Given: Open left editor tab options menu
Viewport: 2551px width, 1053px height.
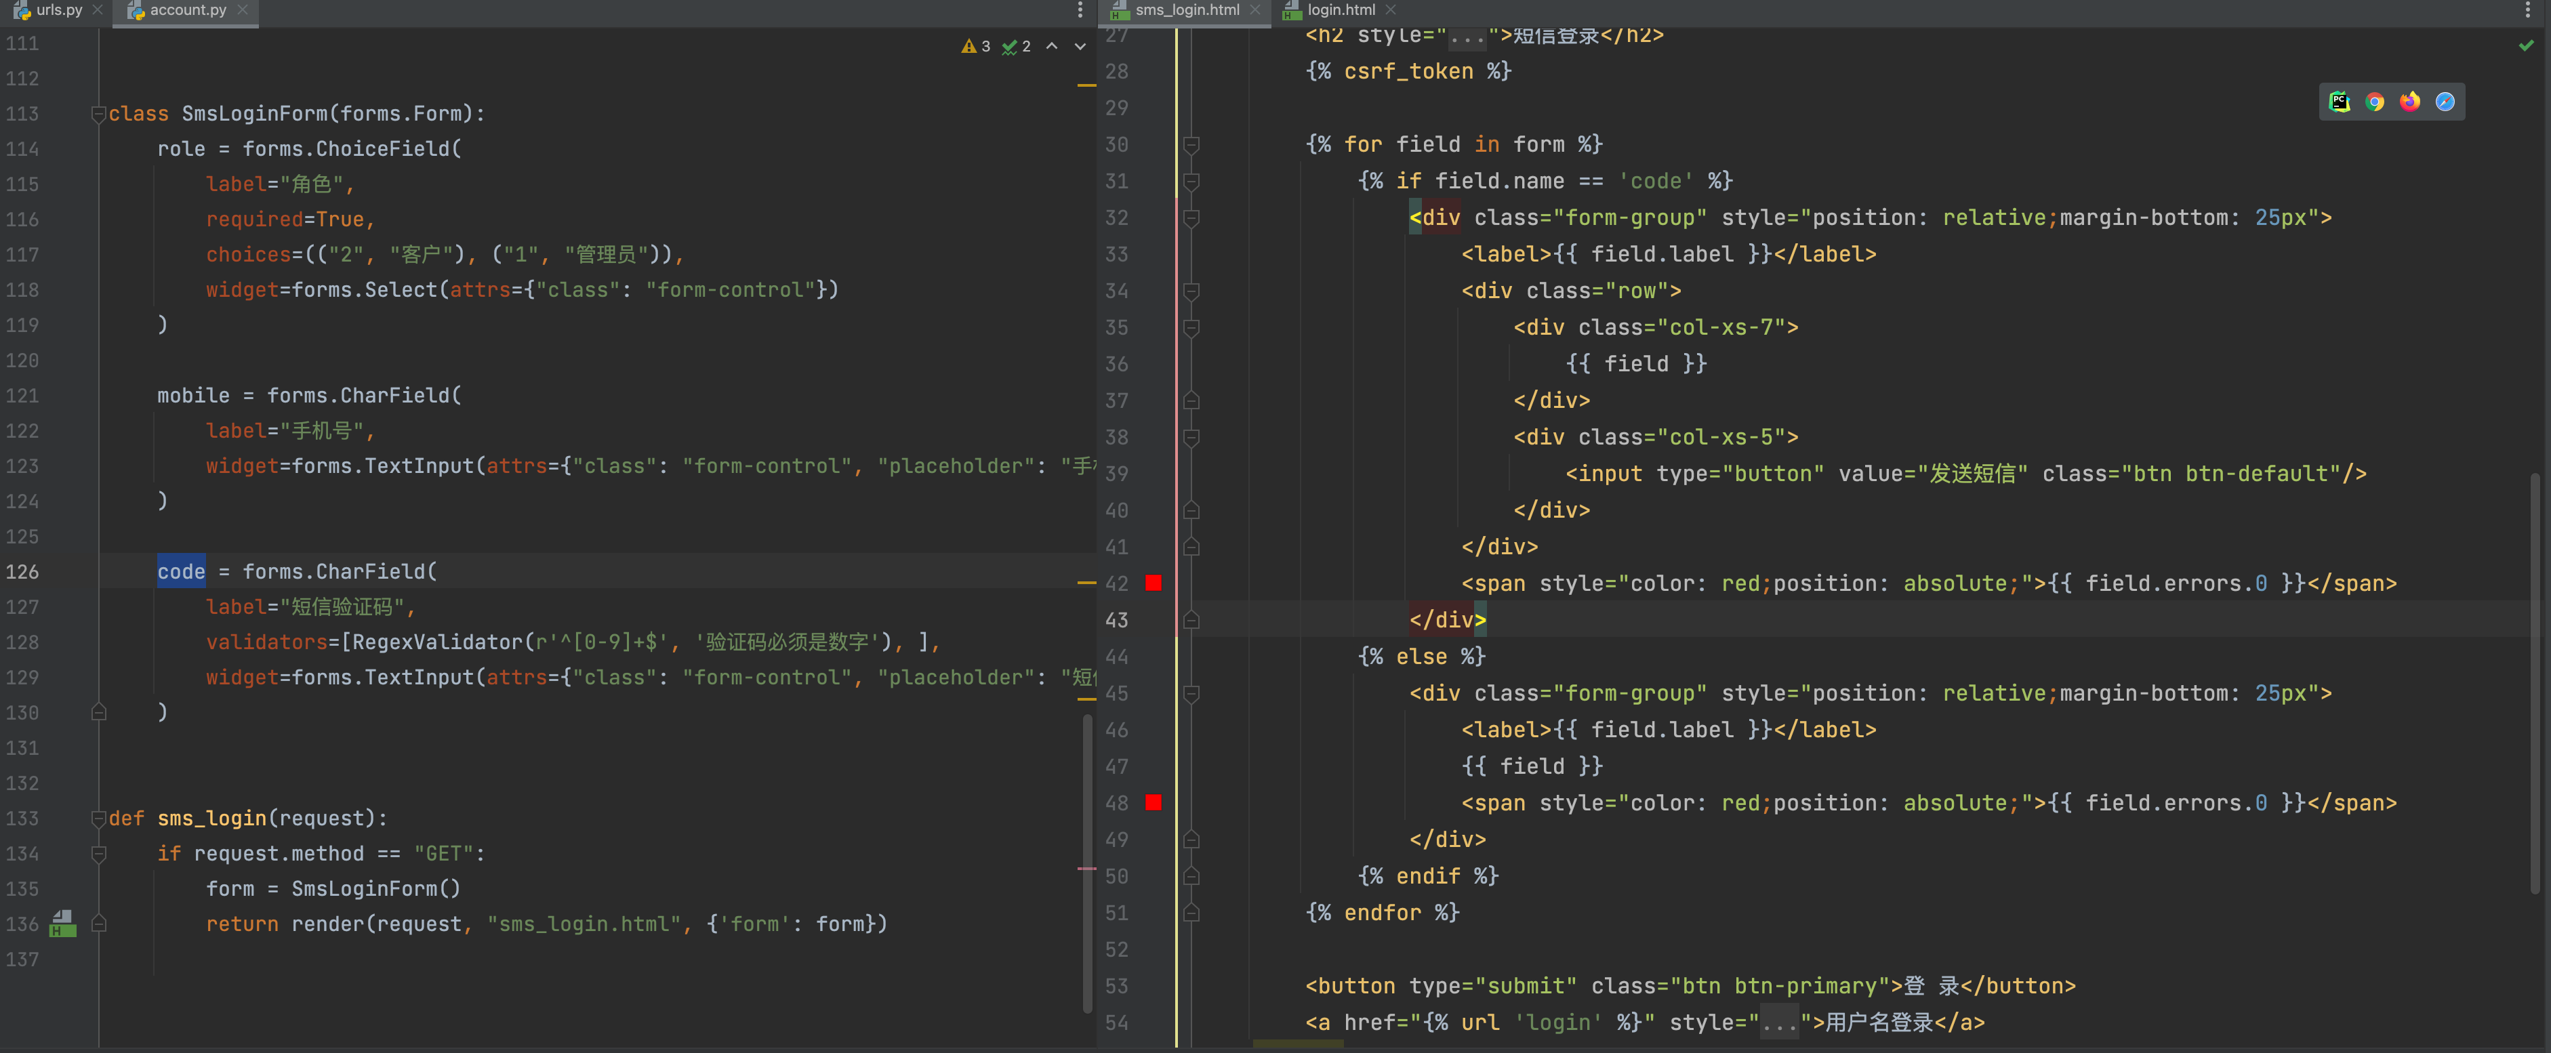Looking at the screenshot, I should click(x=1080, y=10).
